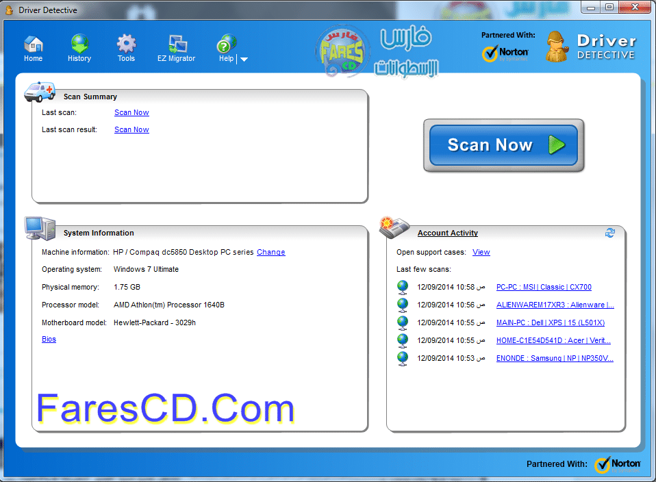Click the Driver Detective mascot logo

pyautogui.click(x=557, y=47)
